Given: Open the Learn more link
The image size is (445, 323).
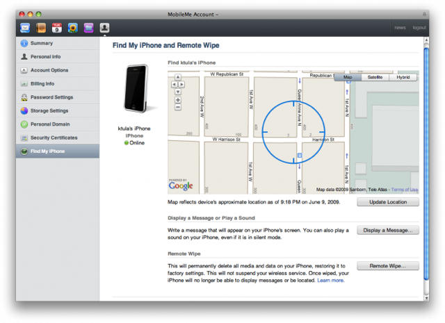Looking at the screenshot, I should (x=330, y=281).
